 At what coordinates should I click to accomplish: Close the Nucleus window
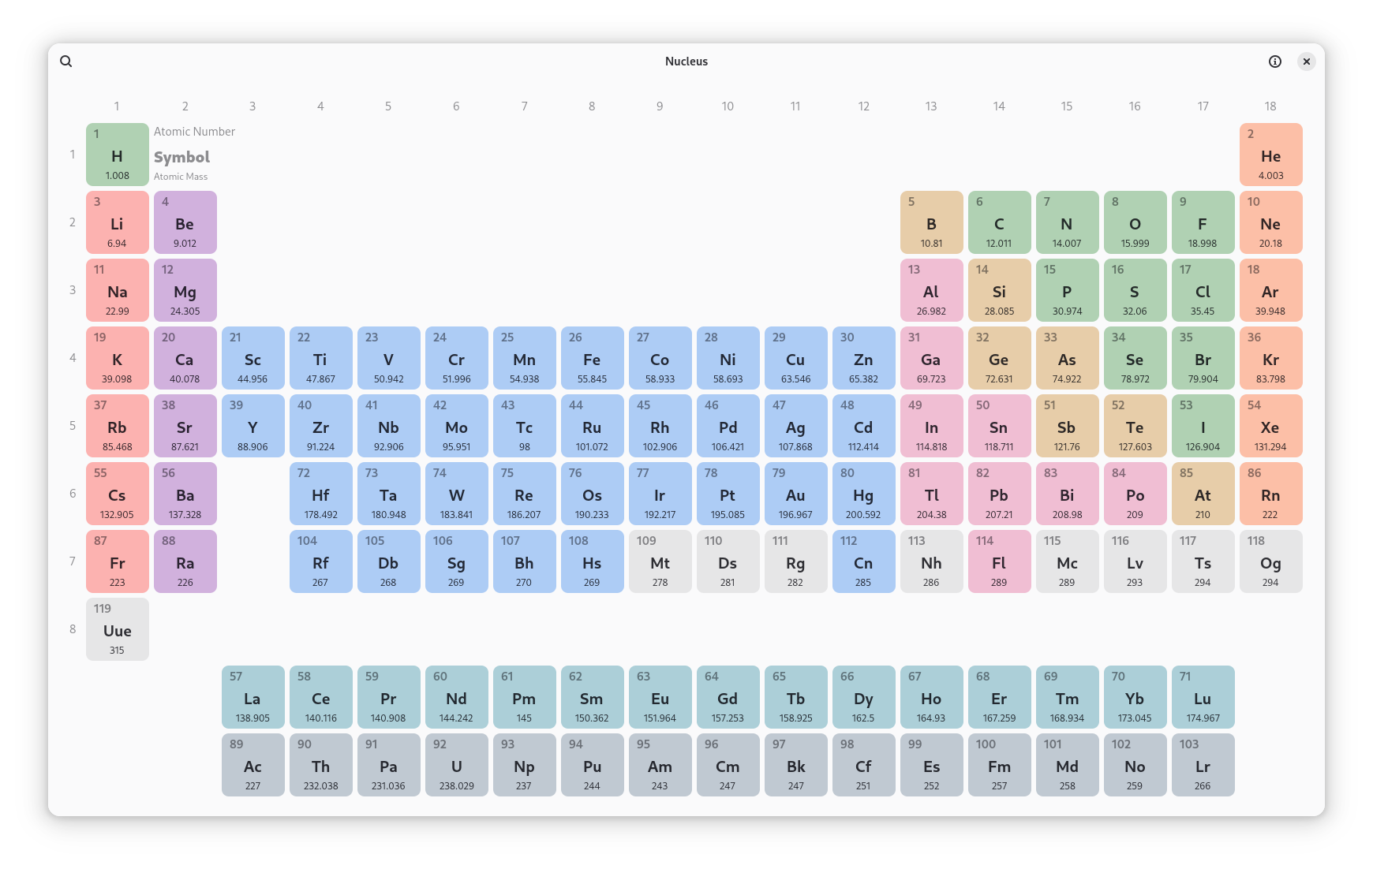[x=1307, y=62]
